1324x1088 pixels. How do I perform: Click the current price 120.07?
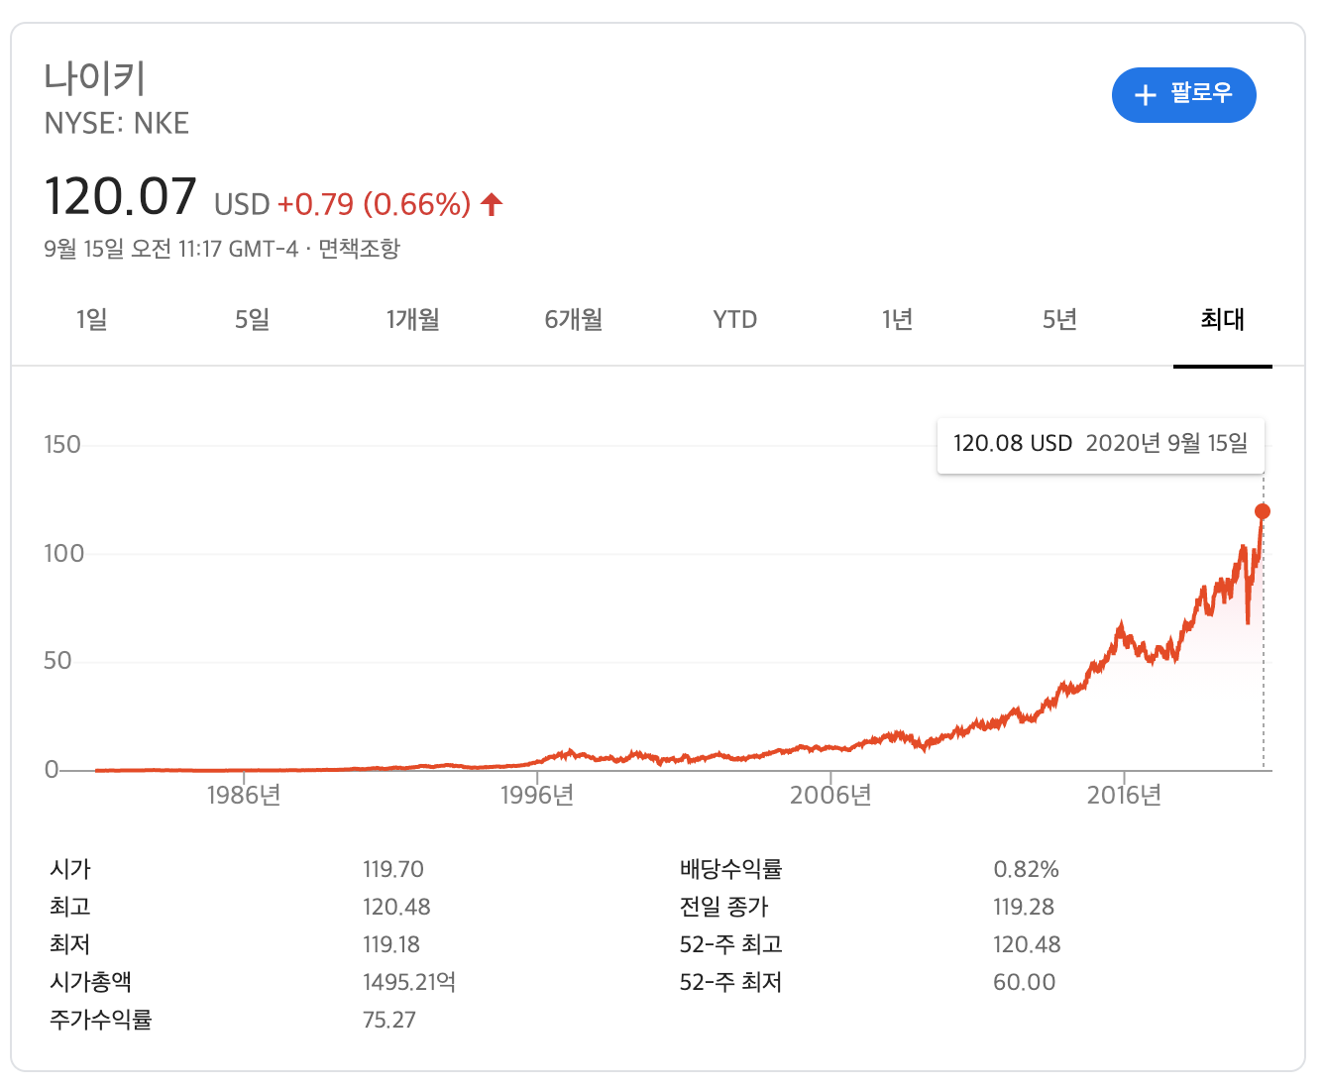pos(121,196)
